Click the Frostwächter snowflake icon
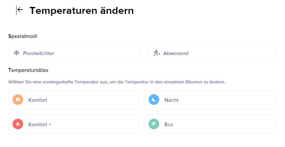Screen dimensions: 285x147 17,53
